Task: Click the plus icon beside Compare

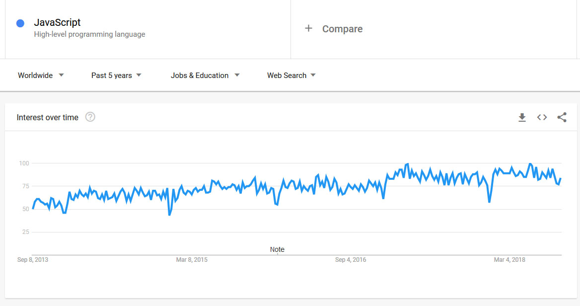Action: [x=308, y=28]
